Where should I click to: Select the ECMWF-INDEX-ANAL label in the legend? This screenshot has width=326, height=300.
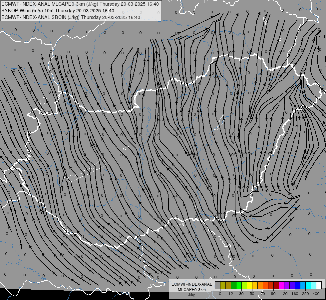[x=192, y=284]
